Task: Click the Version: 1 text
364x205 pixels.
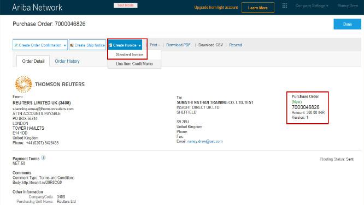Action: coord(300,117)
